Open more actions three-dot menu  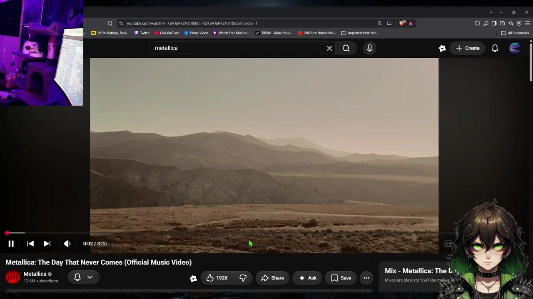click(366, 278)
